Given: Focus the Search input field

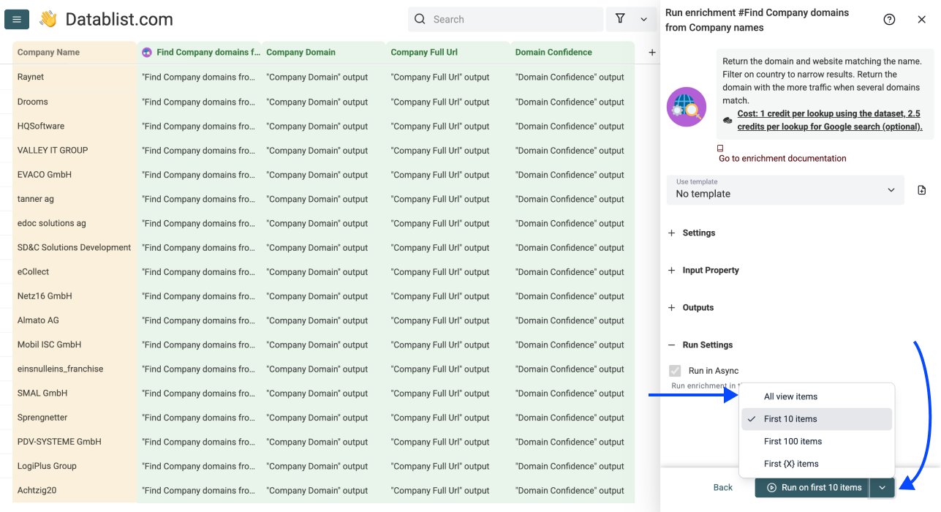Looking at the screenshot, I should coord(505,19).
